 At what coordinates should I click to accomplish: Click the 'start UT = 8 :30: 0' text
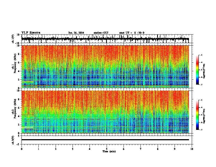(132, 33)
